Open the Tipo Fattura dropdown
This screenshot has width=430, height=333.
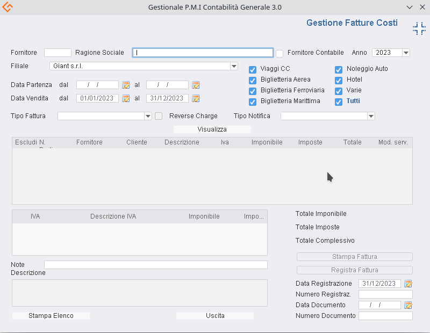148,116
